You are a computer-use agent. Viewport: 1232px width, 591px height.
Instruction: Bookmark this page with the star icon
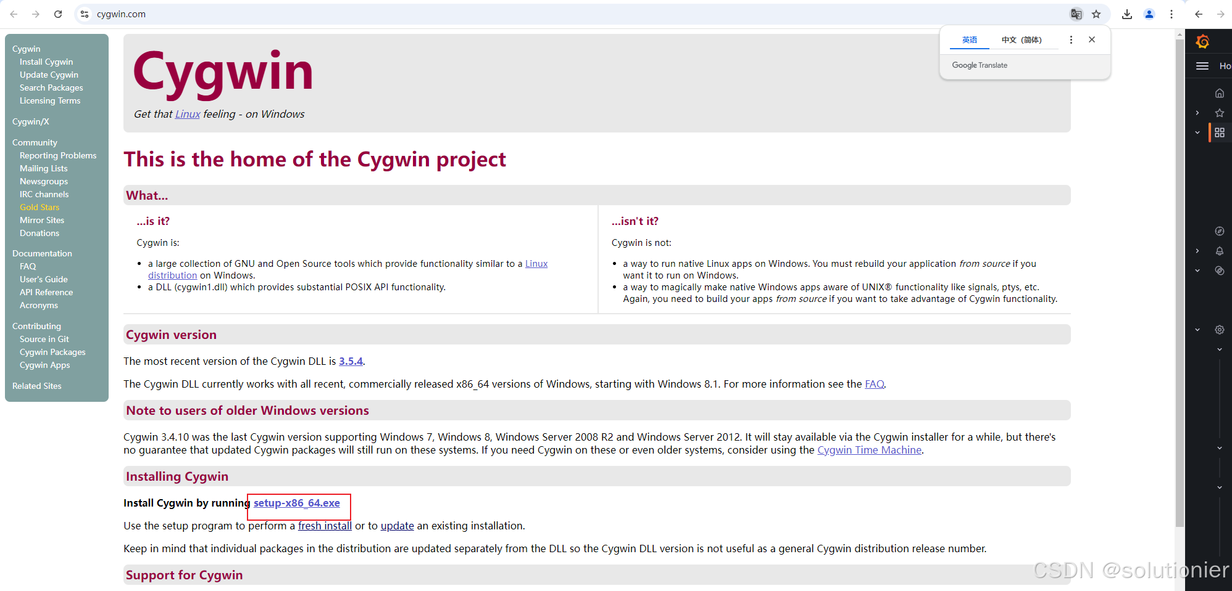coord(1096,14)
